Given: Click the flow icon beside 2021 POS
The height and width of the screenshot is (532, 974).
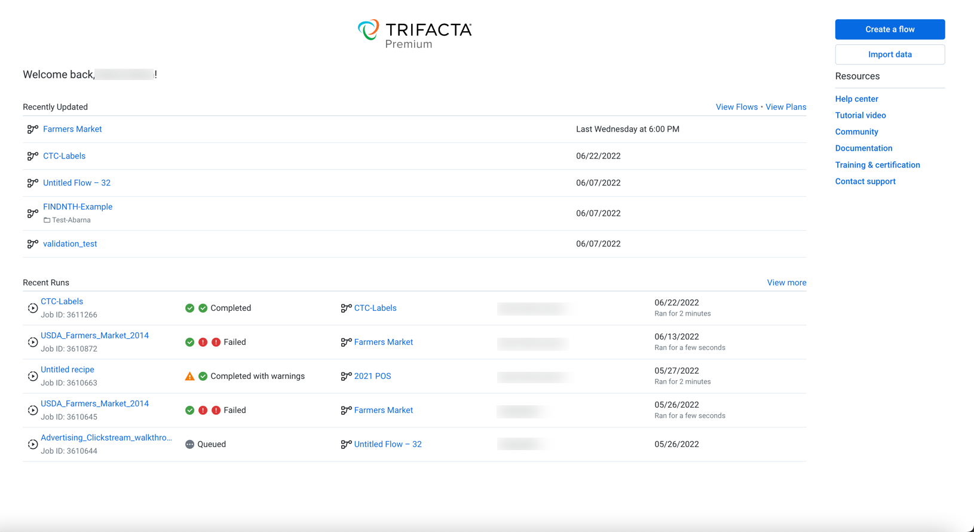Looking at the screenshot, I should click(x=346, y=377).
